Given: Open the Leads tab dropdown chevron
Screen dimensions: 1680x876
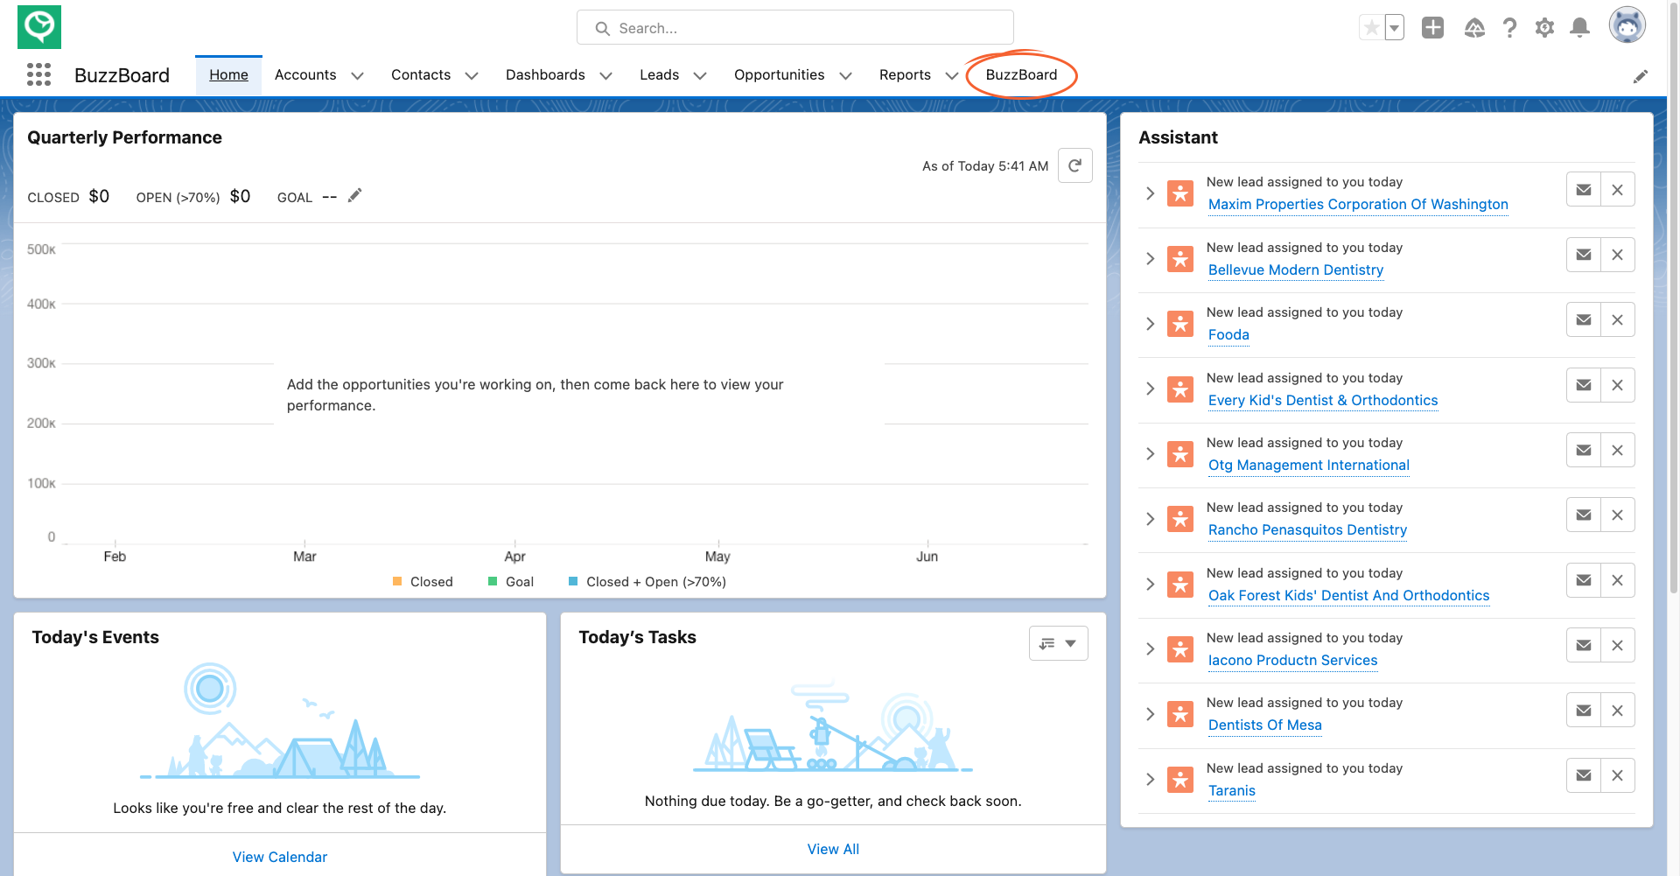Looking at the screenshot, I should pos(700,76).
